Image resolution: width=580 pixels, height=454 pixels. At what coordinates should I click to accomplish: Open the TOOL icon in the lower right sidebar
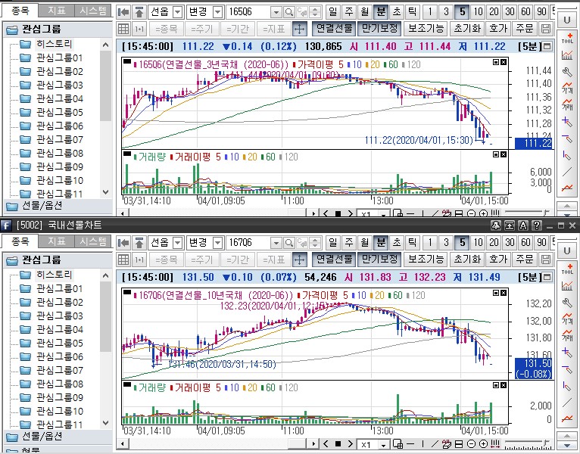(567, 269)
